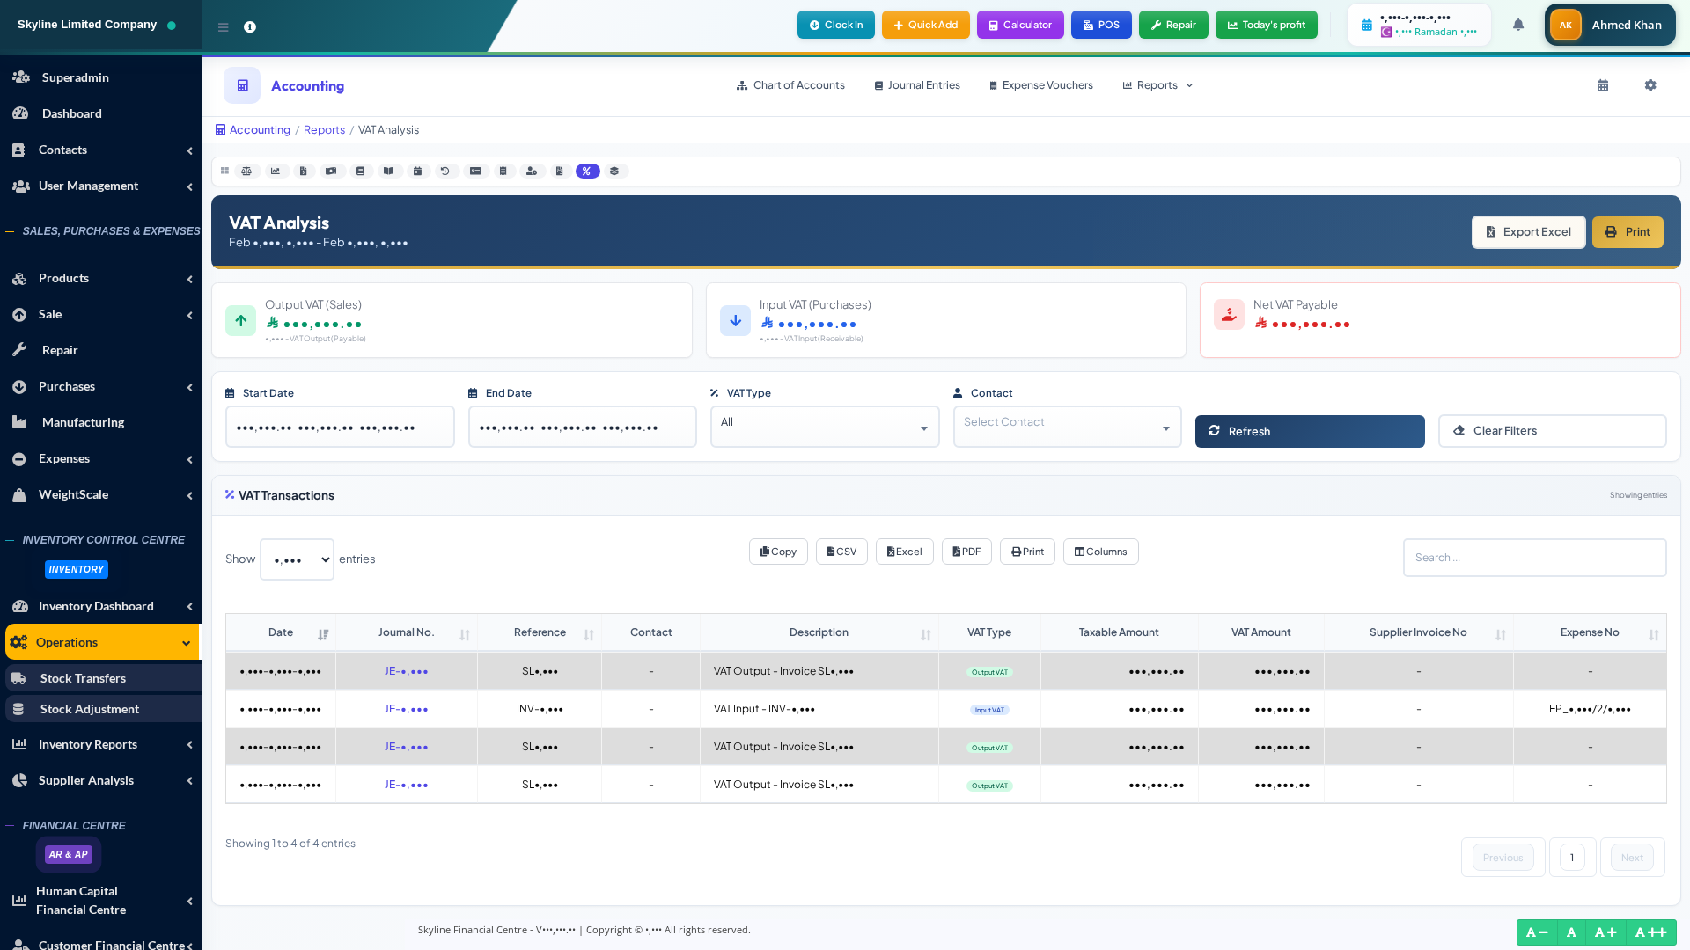Click the Start Date input field
Image resolution: width=1690 pixels, height=950 pixels.
340,427
